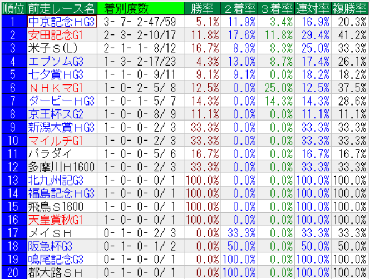Click the record 3- 7- 2-47/59
Screen dimensions: 370x279
[140, 22]
